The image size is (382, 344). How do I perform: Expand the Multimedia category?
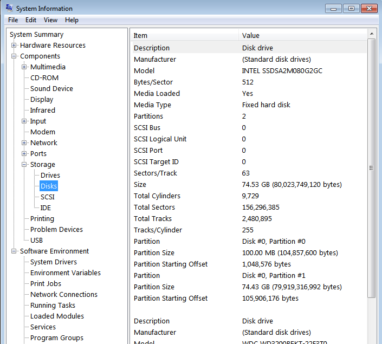coord(24,67)
